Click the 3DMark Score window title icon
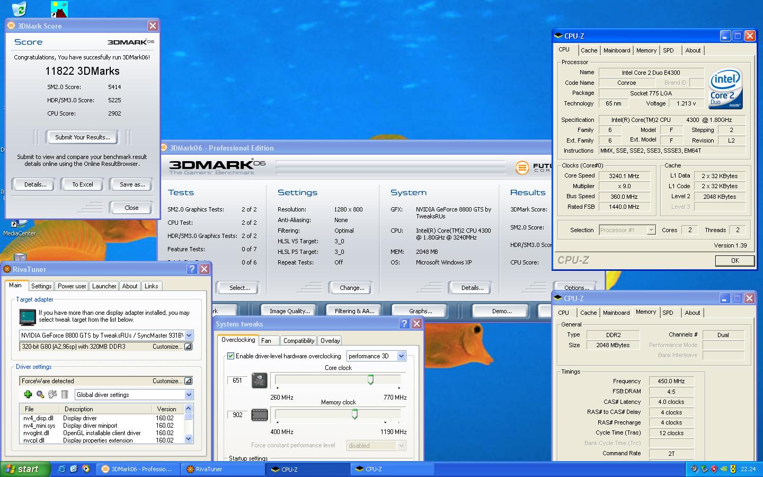Viewport: 763px width, 477px height. (11, 25)
